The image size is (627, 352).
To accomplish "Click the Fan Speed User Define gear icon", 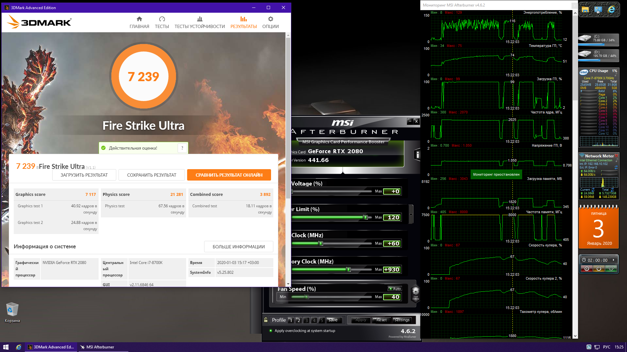I will point(415,292).
